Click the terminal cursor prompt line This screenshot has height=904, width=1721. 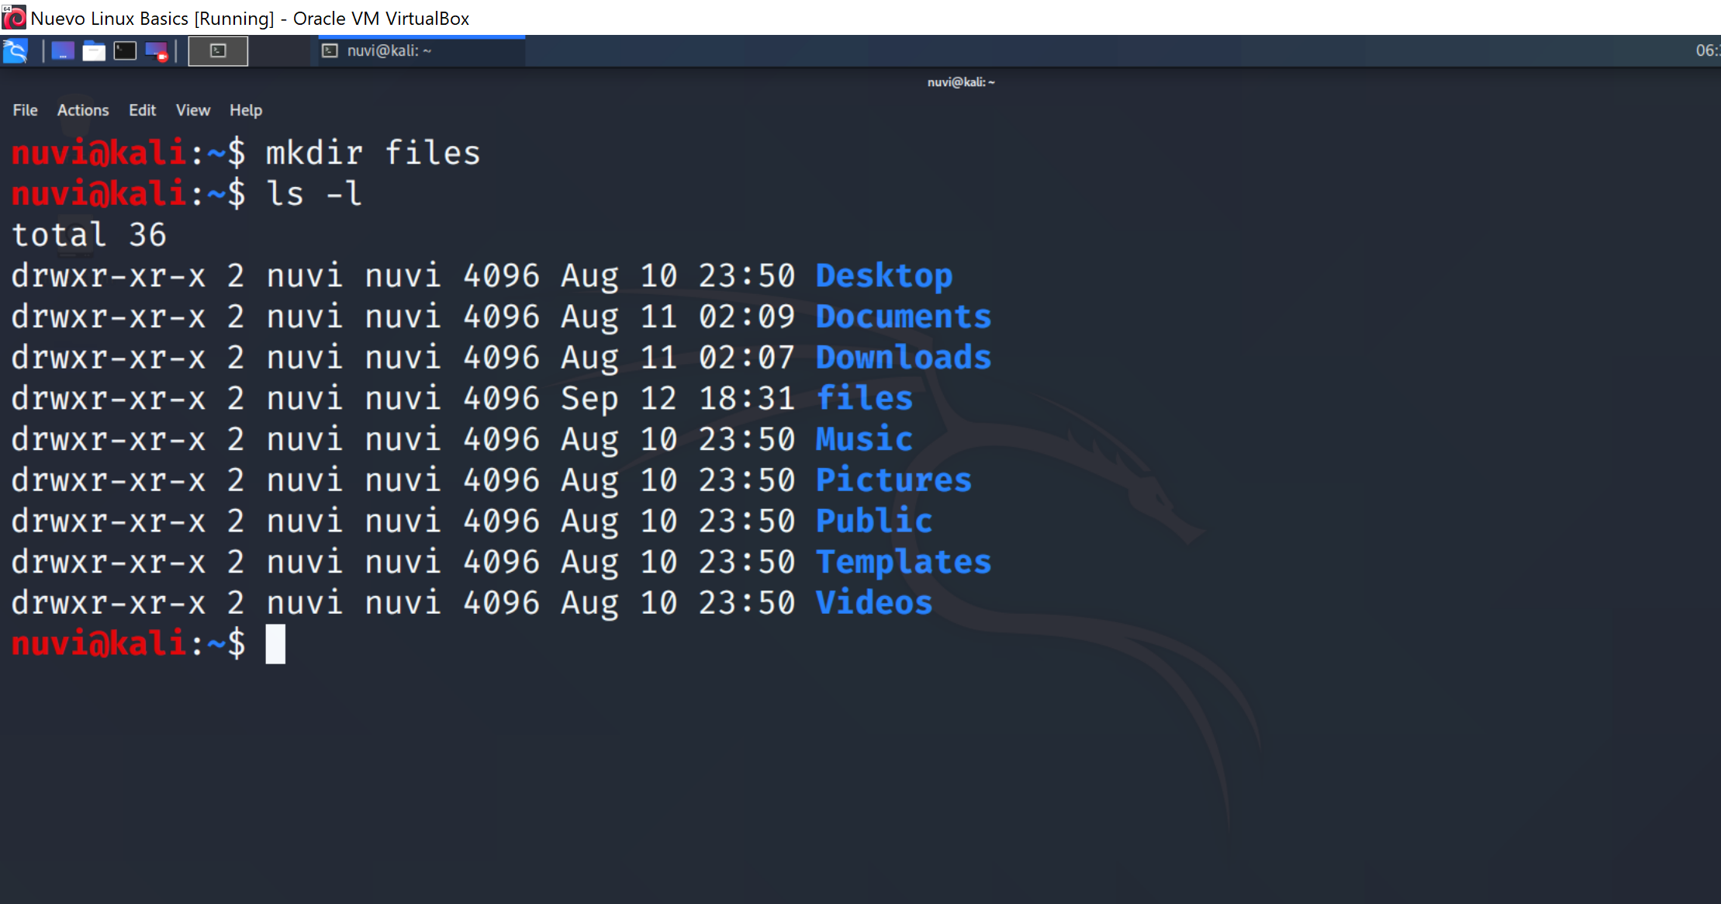pos(275,644)
